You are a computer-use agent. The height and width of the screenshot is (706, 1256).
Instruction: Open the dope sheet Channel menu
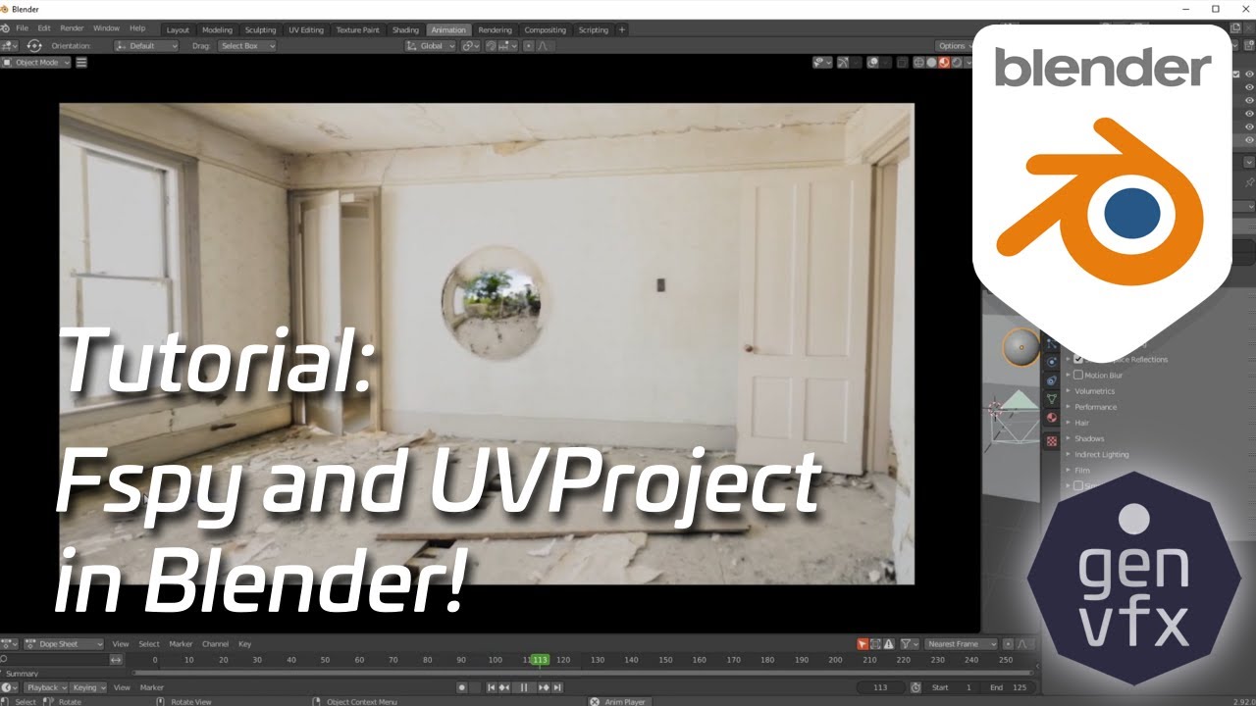(215, 644)
